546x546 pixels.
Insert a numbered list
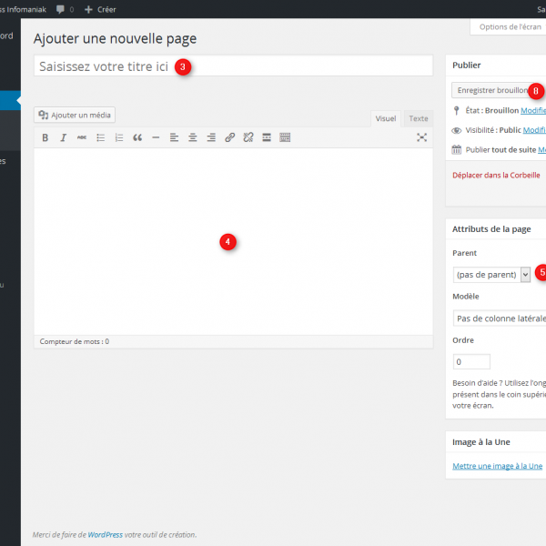pyautogui.click(x=119, y=137)
